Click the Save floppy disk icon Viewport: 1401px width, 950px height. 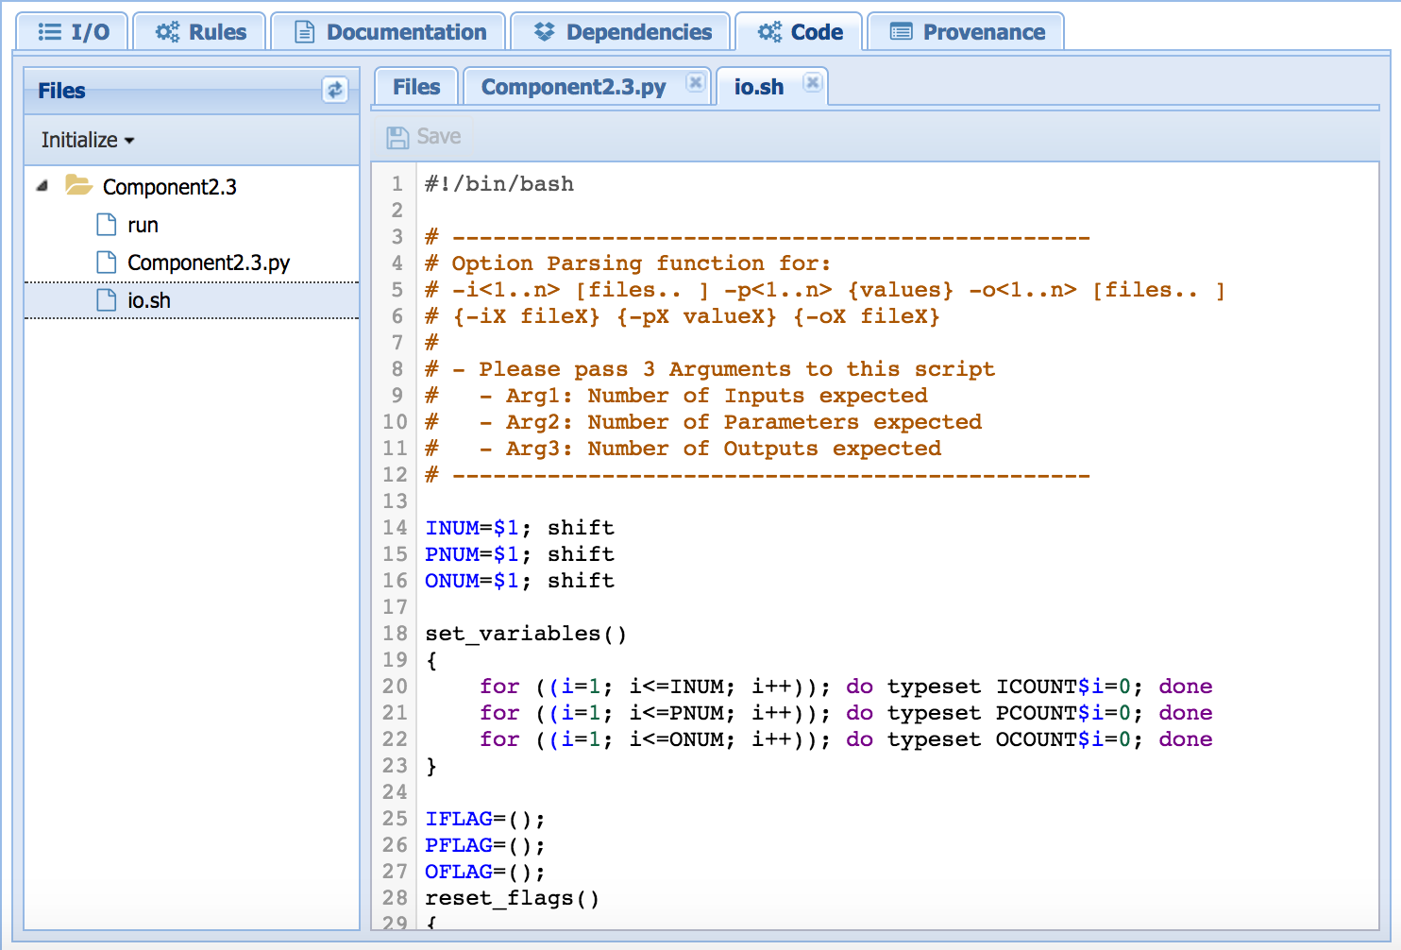click(x=397, y=138)
